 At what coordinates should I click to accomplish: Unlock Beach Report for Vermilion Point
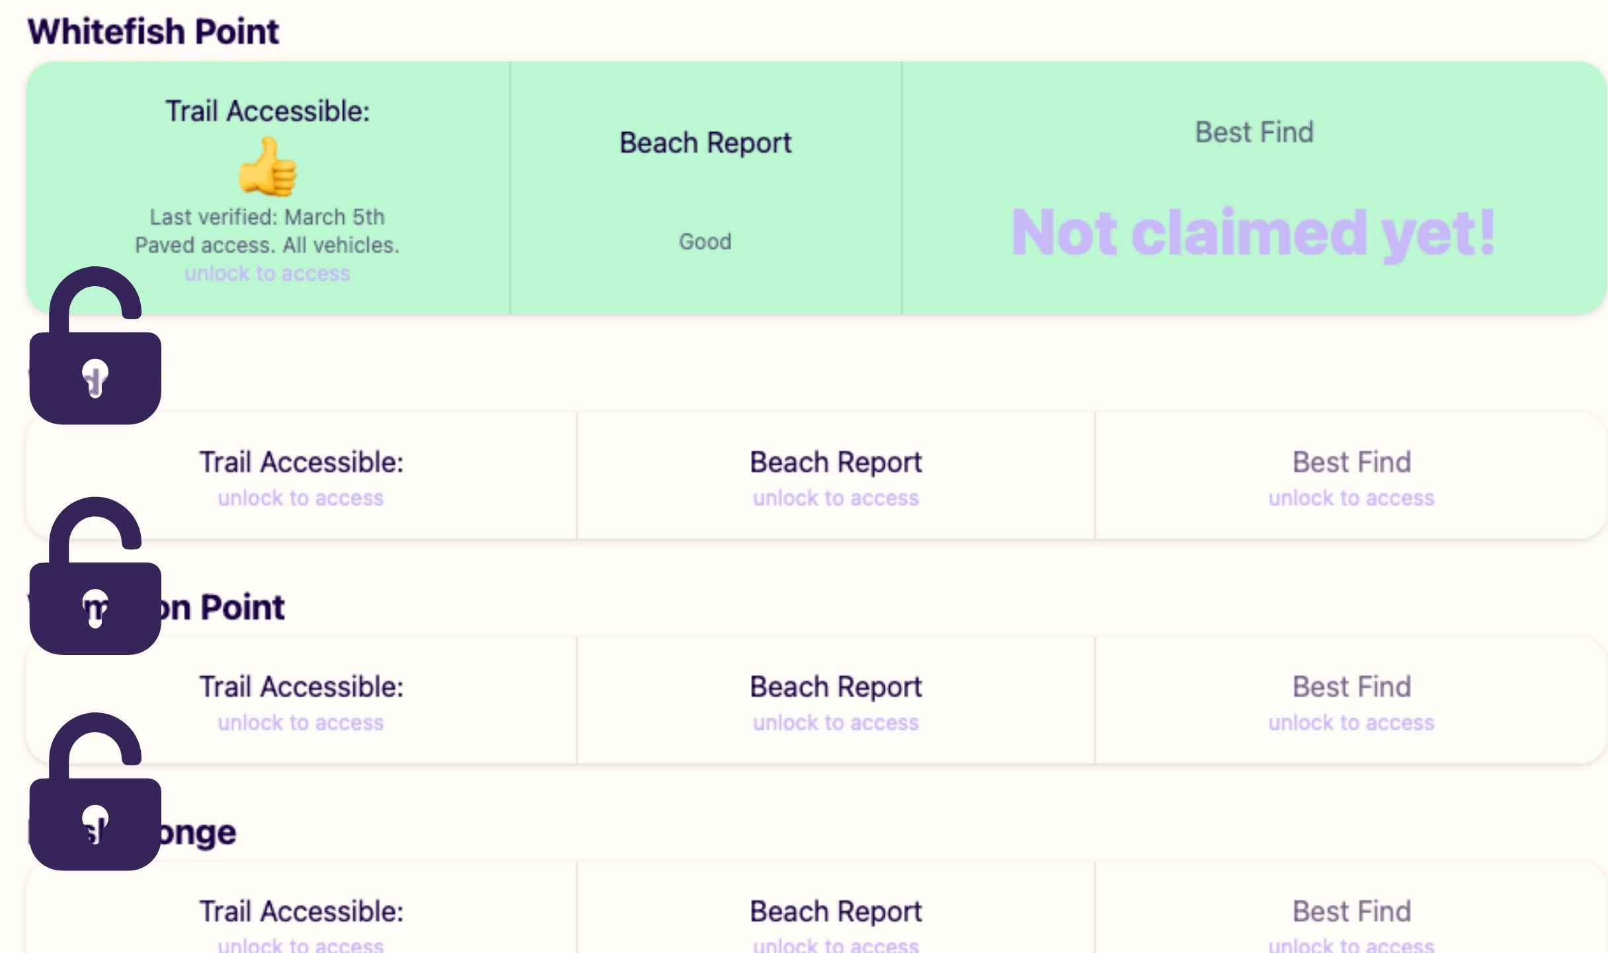[836, 722]
